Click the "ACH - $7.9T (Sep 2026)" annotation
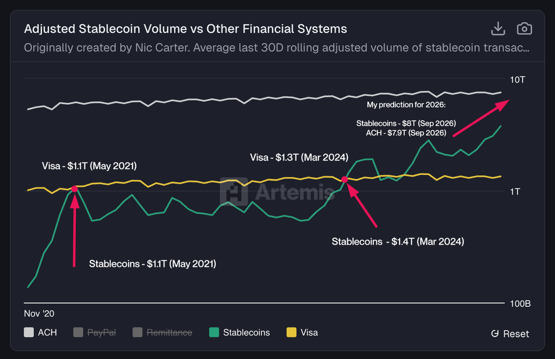Screen dimensions: 555x359 (405, 132)
